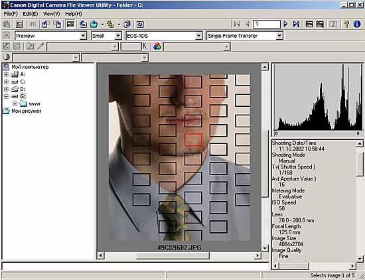
Task: Collapse the G: drive node
Action: click(6, 96)
